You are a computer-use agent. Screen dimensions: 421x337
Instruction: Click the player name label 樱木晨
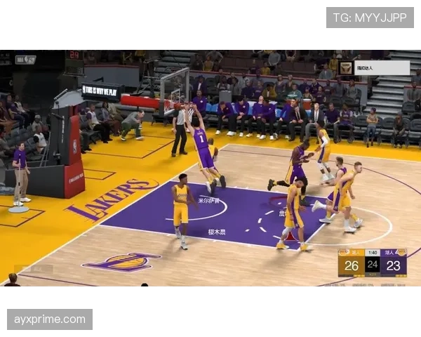[217, 232]
